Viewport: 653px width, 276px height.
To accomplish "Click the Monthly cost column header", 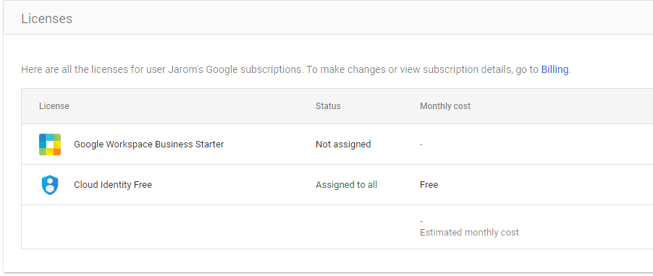I will [x=445, y=106].
